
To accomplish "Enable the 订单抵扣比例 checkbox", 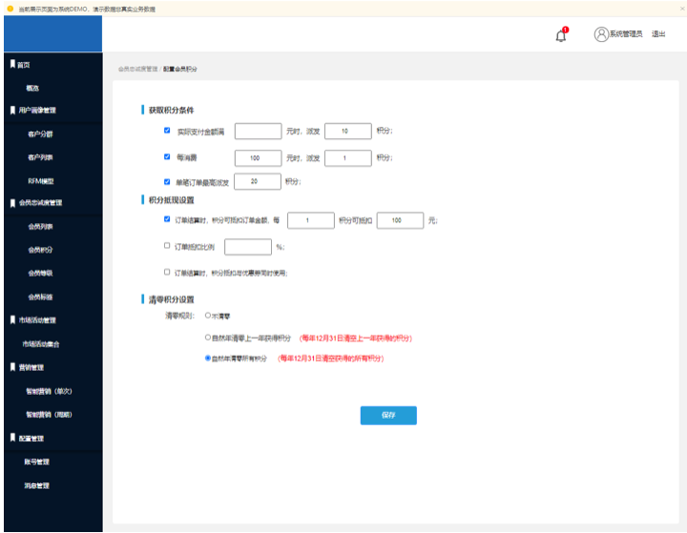I will tap(167, 246).
